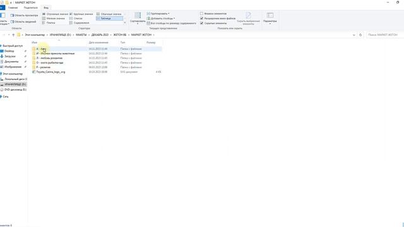Viewport: 404px width, 227px height.
Task: Open Изображения in quick access
Action: 13,67
